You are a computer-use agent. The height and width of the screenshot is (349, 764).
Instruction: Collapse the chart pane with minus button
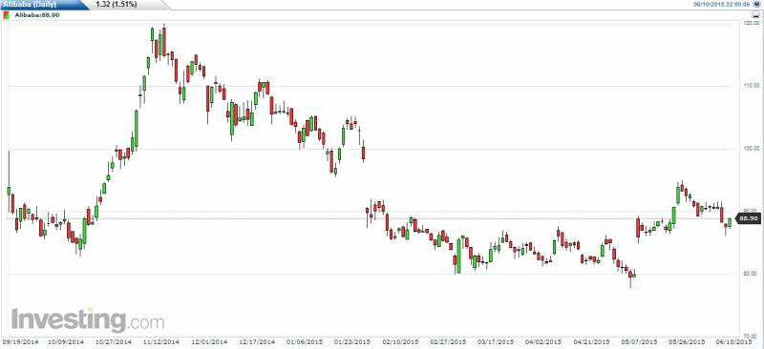tap(755, 15)
